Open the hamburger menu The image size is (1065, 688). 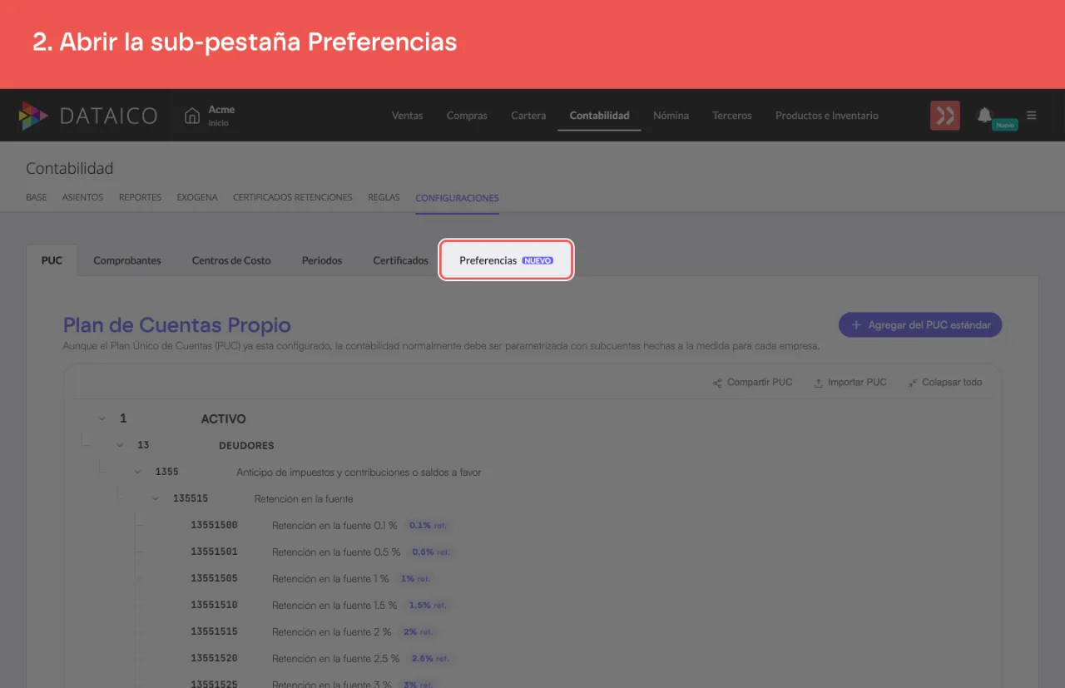point(1032,116)
